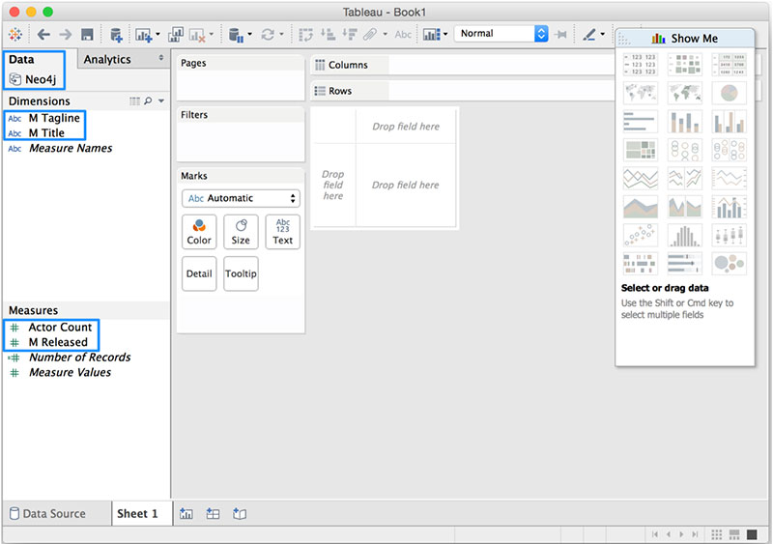This screenshot has height=544, width=773.
Task: Click the new worksheet tab icon
Action: click(x=186, y=513)
